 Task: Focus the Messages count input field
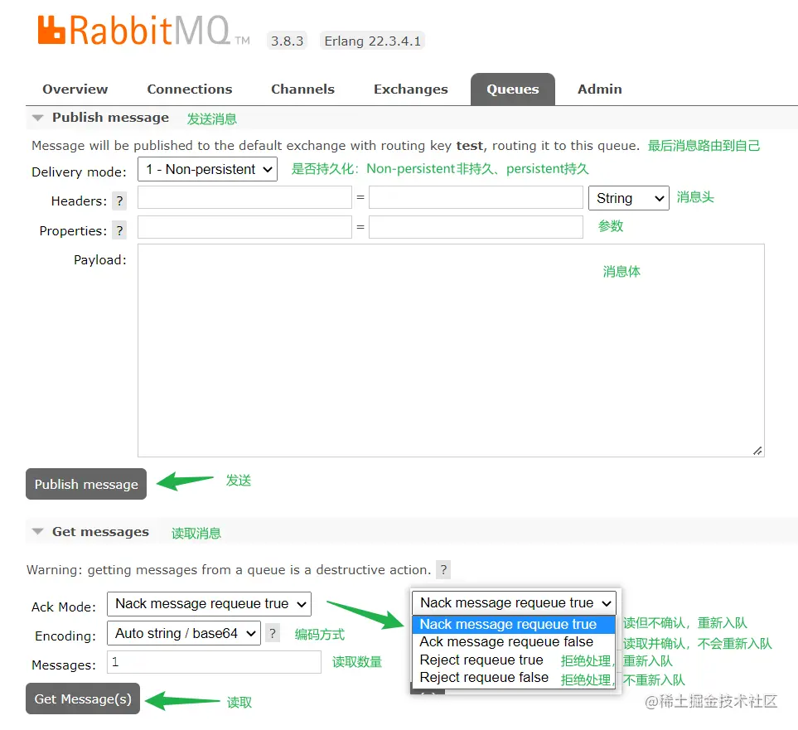[x=214, y=662]
